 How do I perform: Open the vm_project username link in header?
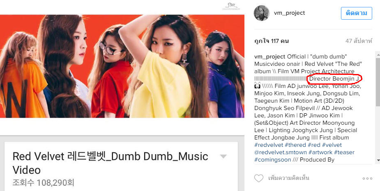click(289, 13)
